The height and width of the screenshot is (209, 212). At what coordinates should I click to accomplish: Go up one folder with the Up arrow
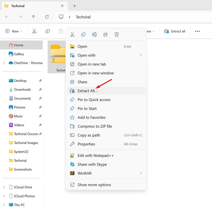(34, 17)
